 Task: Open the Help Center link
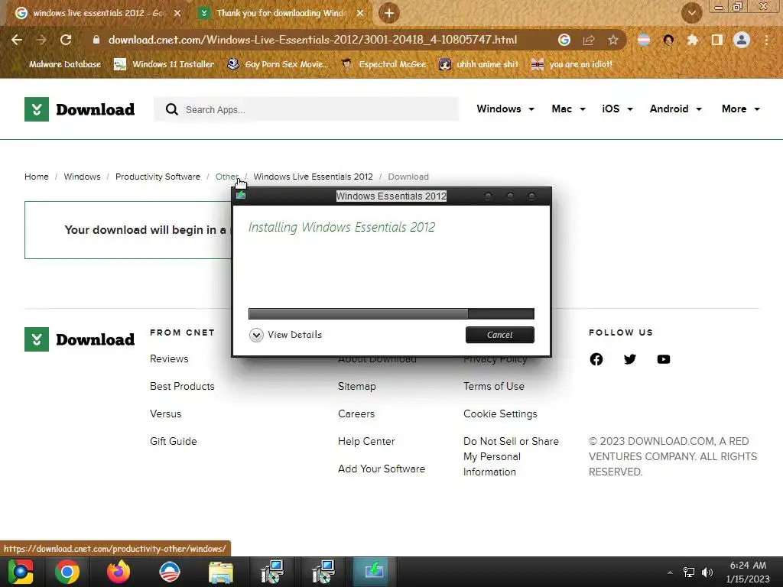point(366,441)
